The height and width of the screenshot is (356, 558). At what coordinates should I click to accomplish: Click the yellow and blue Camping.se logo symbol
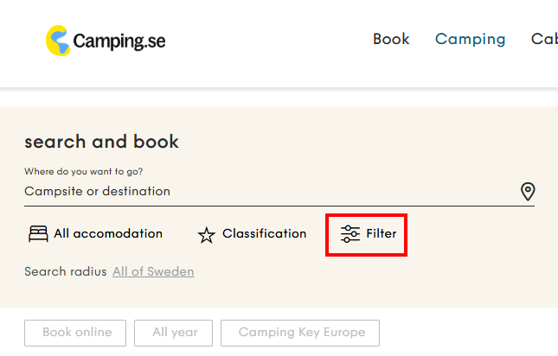[59, 41]
